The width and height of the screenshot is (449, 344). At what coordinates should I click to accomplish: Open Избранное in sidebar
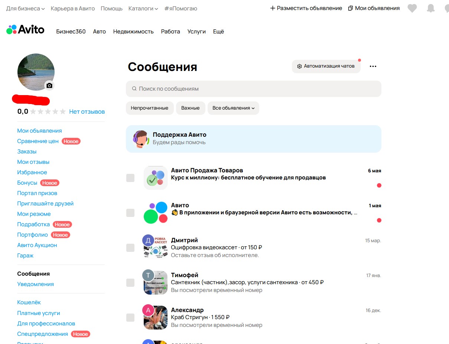[32, 172]
